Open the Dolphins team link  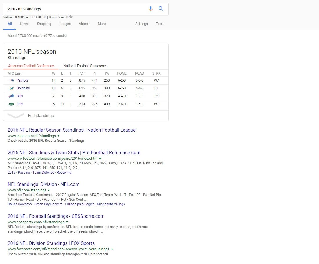click(x=23, y=88)
